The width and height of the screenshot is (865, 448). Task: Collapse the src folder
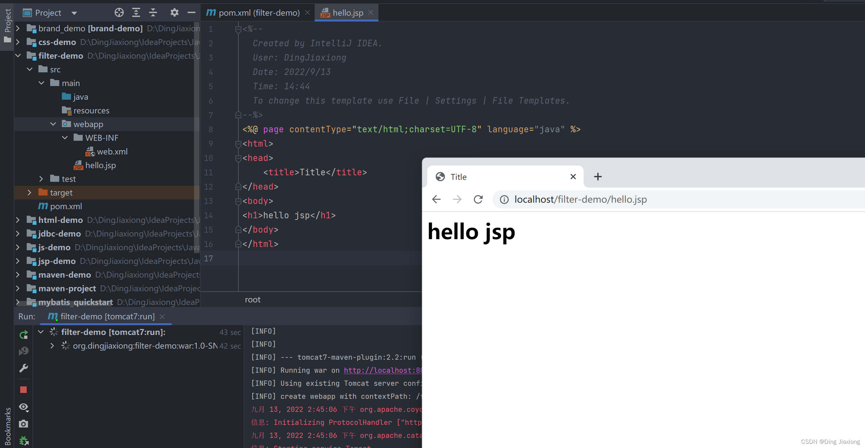[30, 69]
